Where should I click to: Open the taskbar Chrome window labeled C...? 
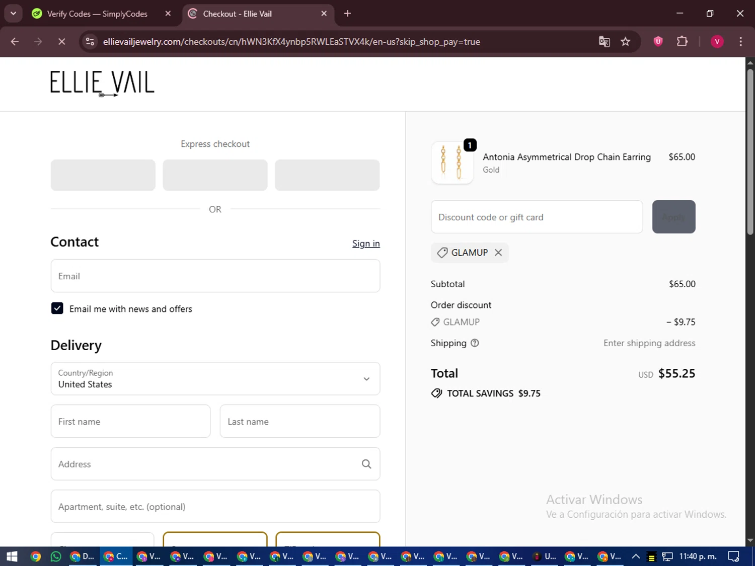(x=116, y=556)
